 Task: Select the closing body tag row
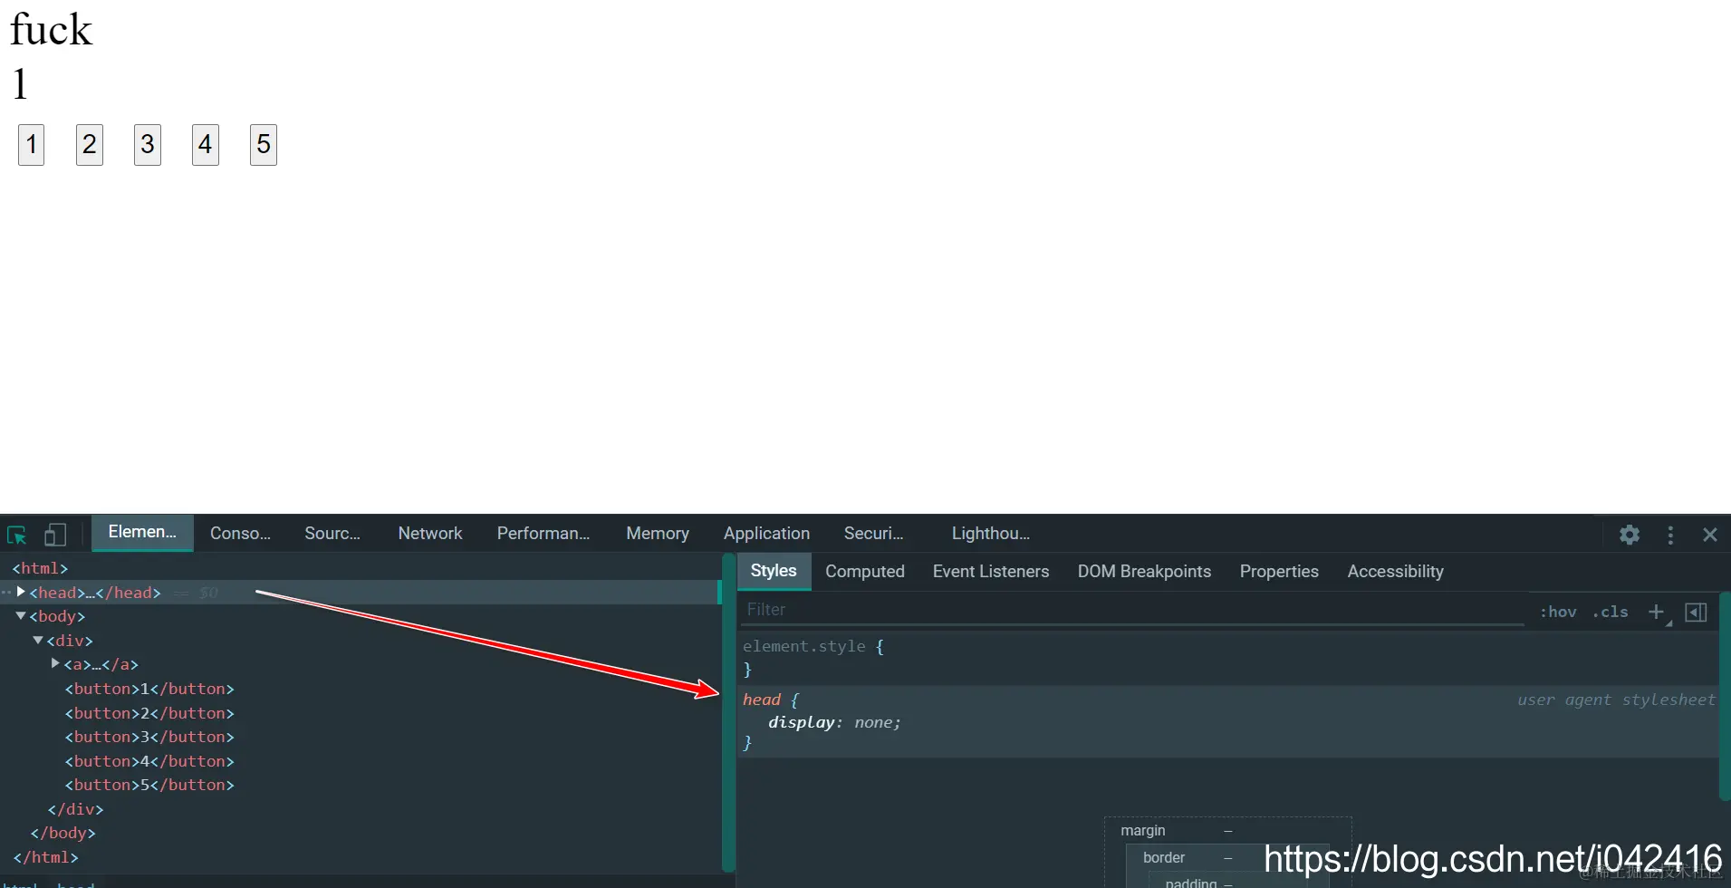[x=360, y=833]
